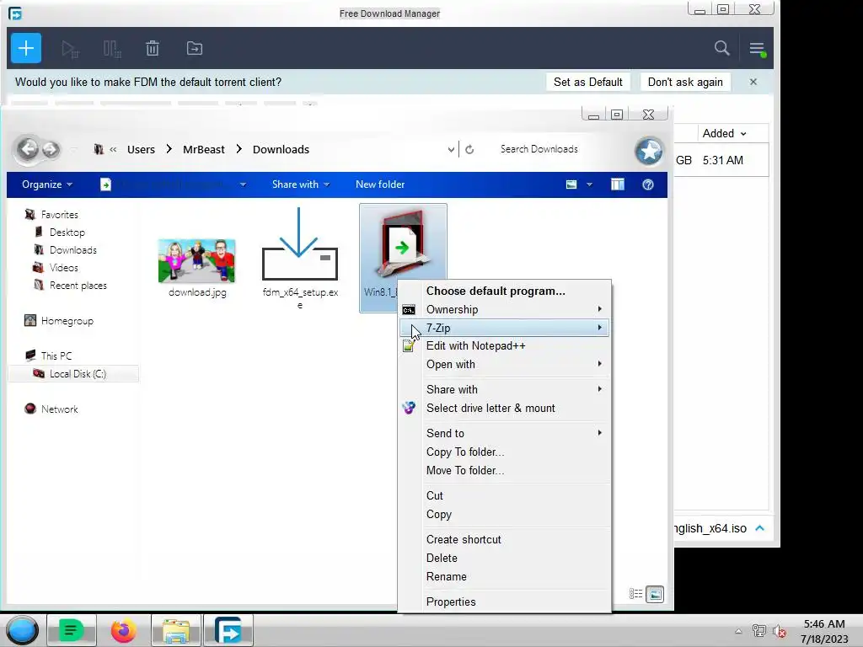Open the Open with submenu
This screenshot has width=863, height=647.
[x=504, y=364]
